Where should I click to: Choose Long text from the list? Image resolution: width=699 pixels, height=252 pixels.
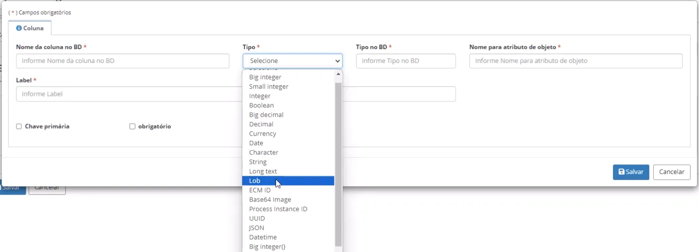click(288, 171)
